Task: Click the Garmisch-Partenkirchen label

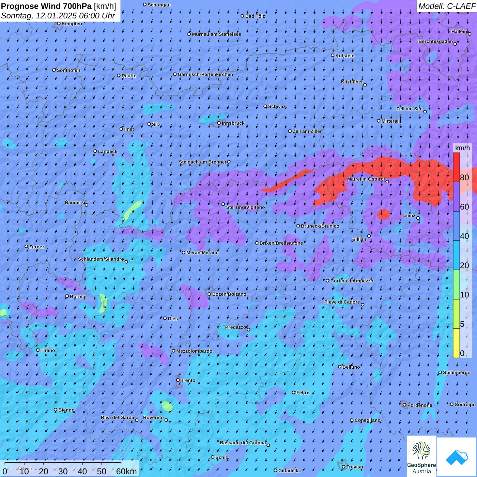Action: tap(205, 74)
